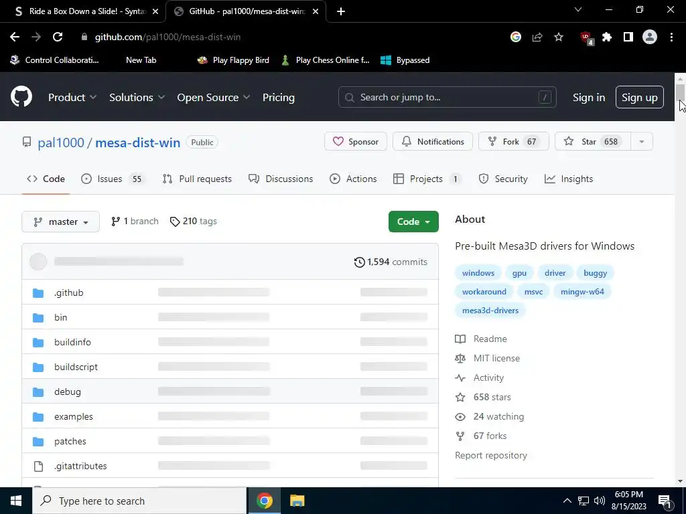This screenshot has width=686, height=514.
Task: View the 1,594 commits history
Action: (391, 262)
